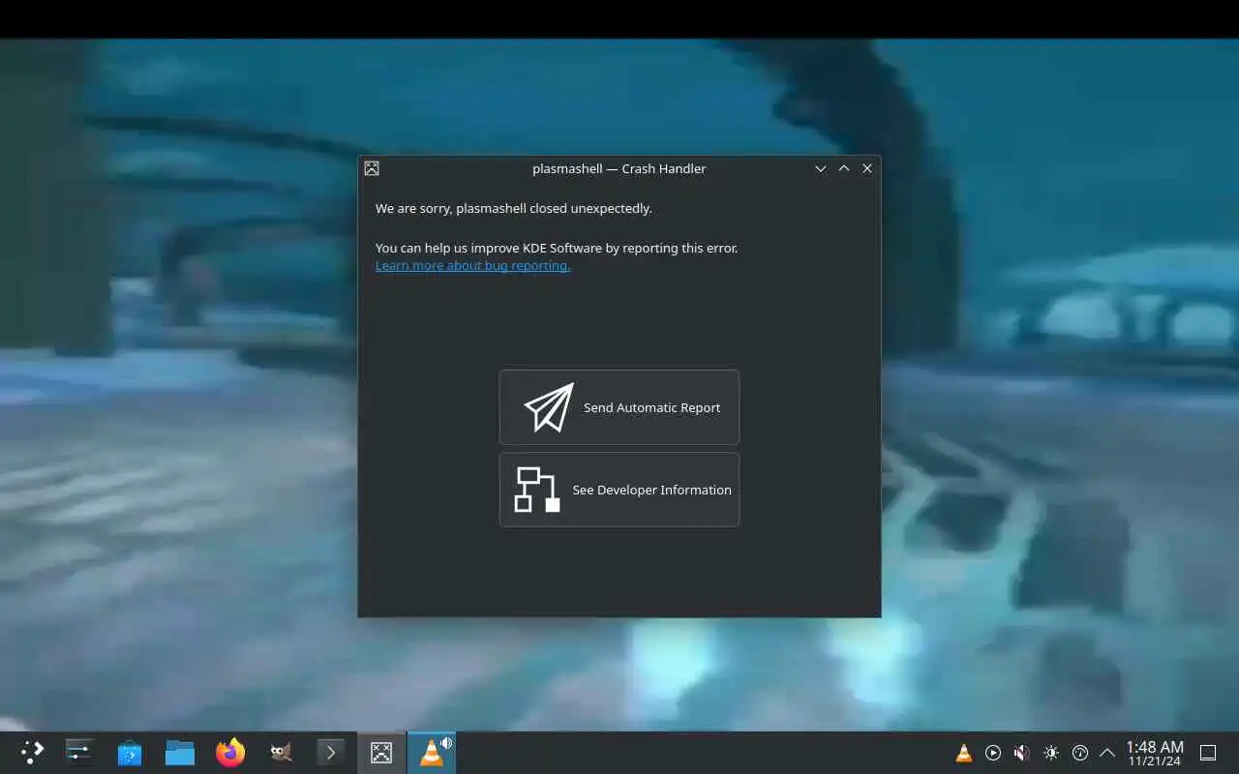Click 'plasmashell — Crash Handler' title text

point(619,168)
